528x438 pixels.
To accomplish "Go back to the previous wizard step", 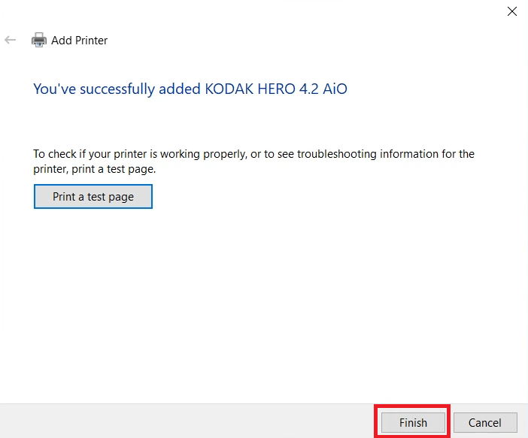I will [10, 40].
